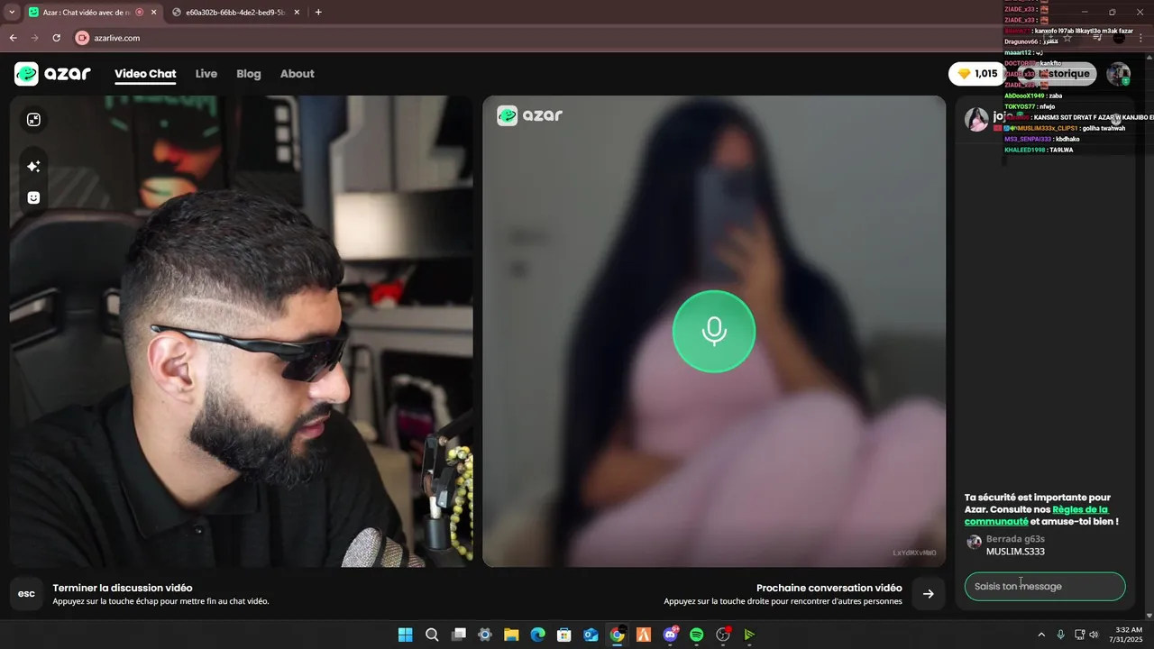
Task: Click the browser forward arrow
Action: 34,38
